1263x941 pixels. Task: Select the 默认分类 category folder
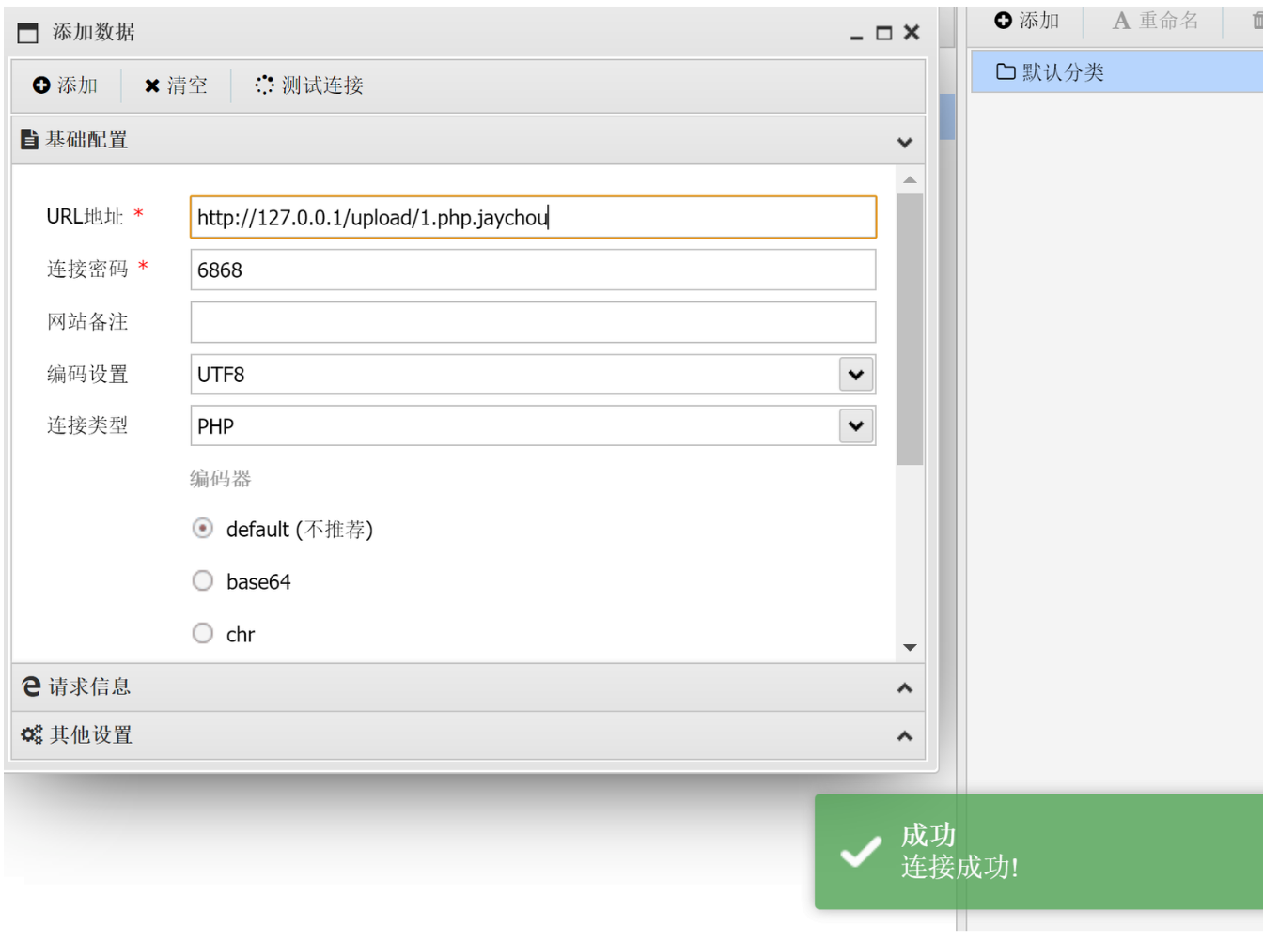1116,72
